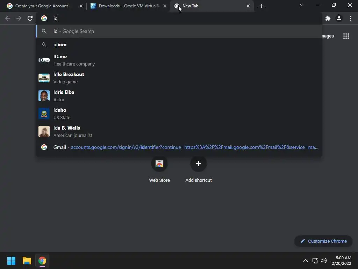Show hidden system tray icons
The width and height of the screenshot is (358, 269).
click(x=305, y=261)
